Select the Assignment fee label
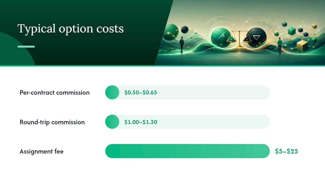The width and height of the screenshot is (325, 183). click(42, 151)
